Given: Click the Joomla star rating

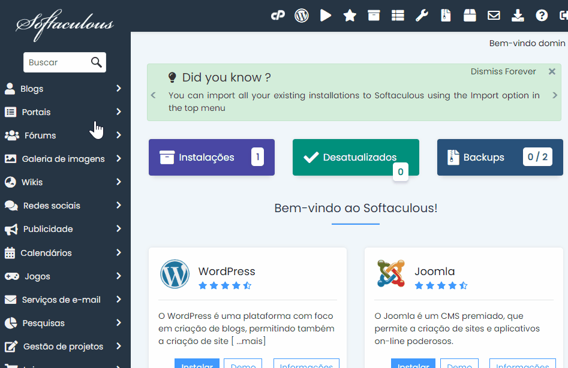Looking at the screenshot, I should click(441, 286).
